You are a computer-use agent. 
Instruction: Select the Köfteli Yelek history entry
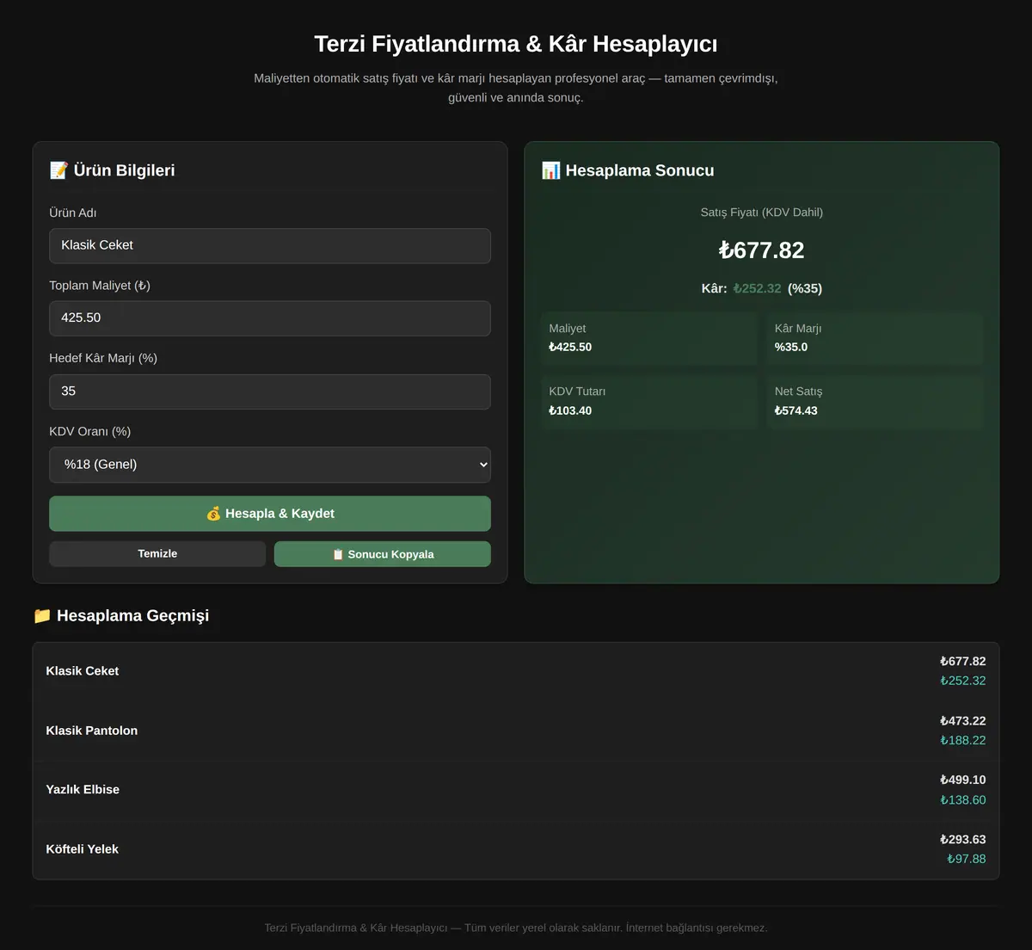(516, 849)
